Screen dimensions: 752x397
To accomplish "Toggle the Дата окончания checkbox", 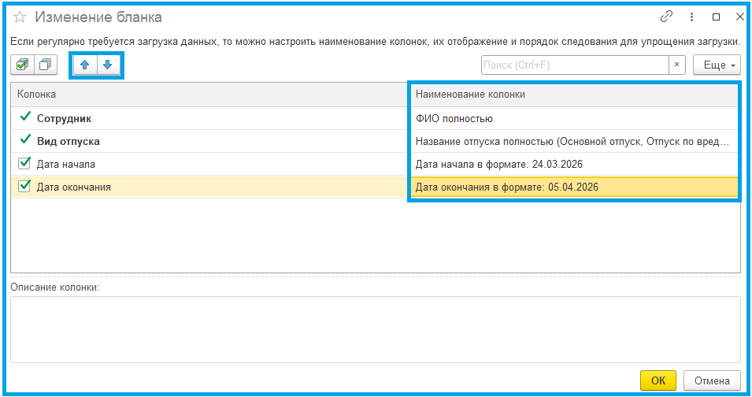I will click(24, 187).
